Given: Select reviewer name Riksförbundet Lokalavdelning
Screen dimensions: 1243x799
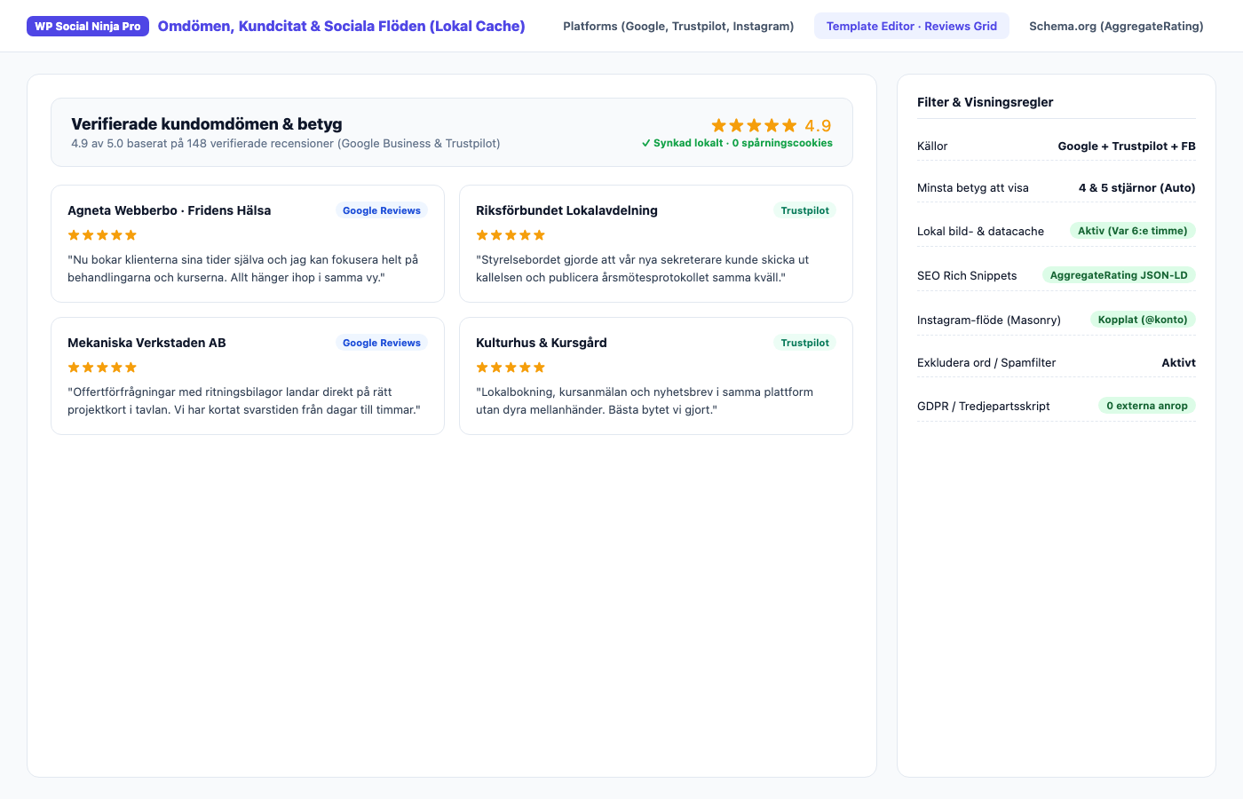Looking at the screenshot, I should 566,210.
